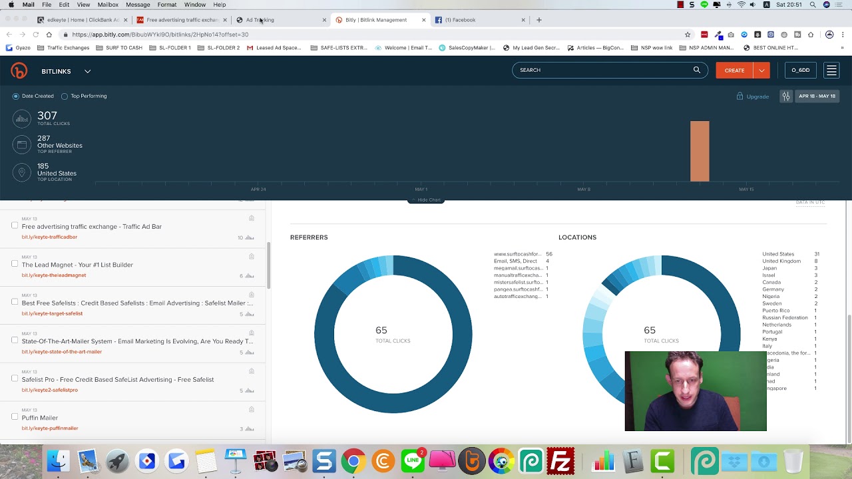Click the orange bar in the chart
This screenshot has width=852, height=479.
[x=700, y=151]
